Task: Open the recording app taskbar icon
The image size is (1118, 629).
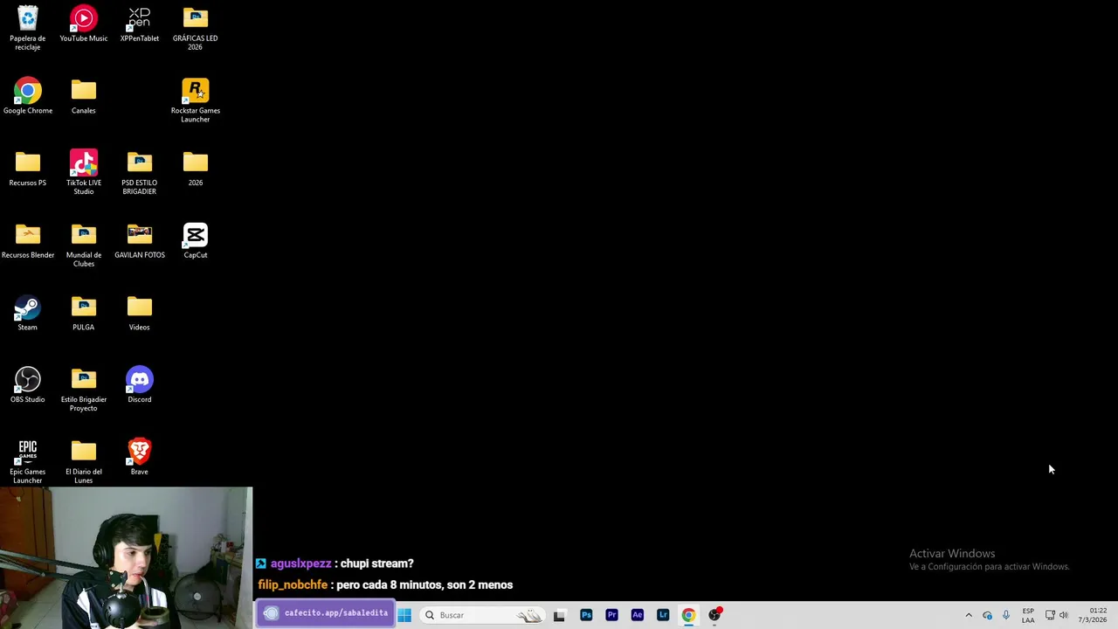Action: (714, 615)
